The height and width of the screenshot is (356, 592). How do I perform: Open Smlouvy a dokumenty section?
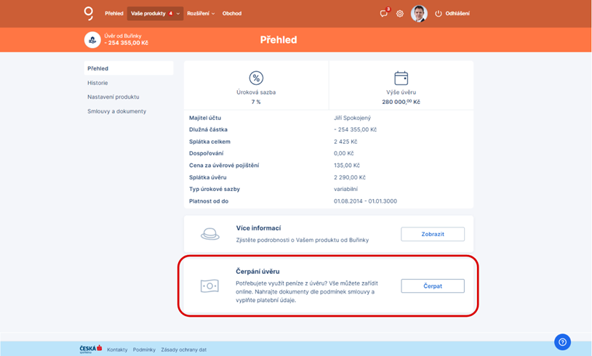tap(116, 111)
